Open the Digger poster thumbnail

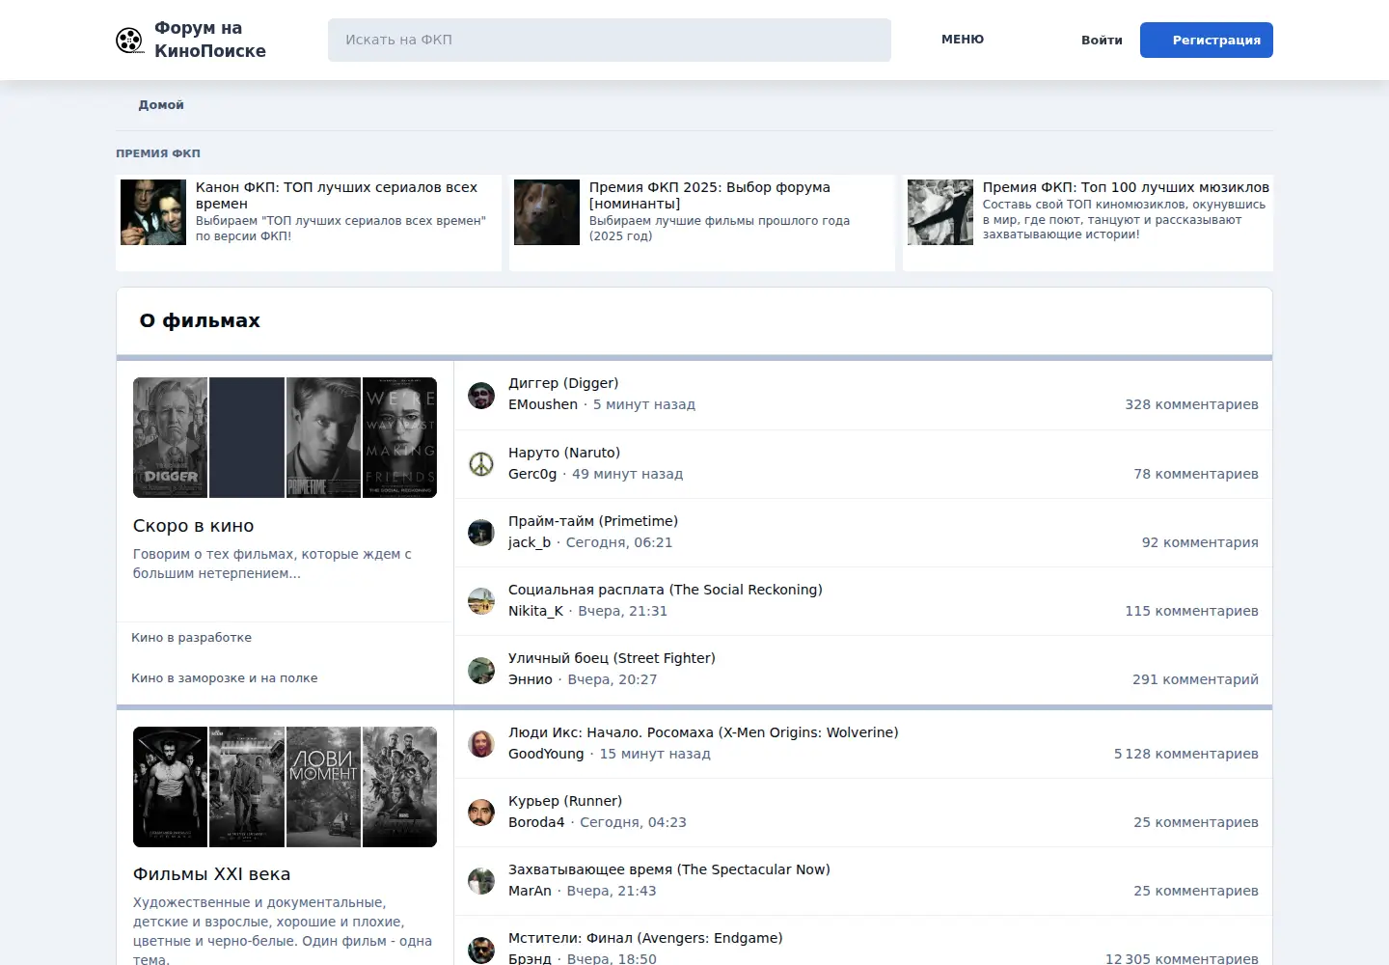[x=171, y=437]
